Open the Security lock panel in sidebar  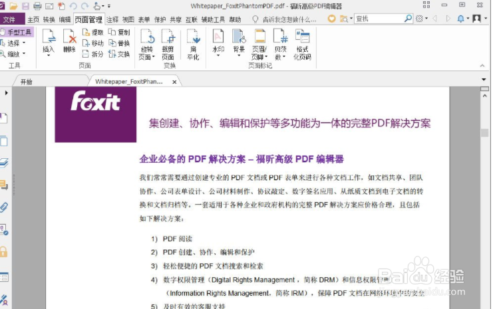[x=3, y=252]
